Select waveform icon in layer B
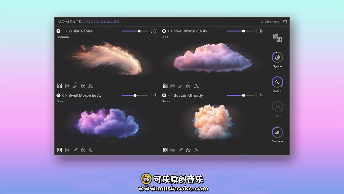 (x=173, y=86)
